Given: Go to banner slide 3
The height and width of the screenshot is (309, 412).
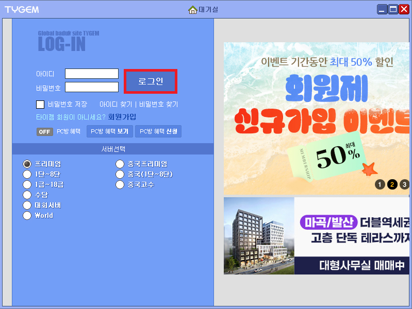Looking at the screenshot, I should click(x=404, y=184).
